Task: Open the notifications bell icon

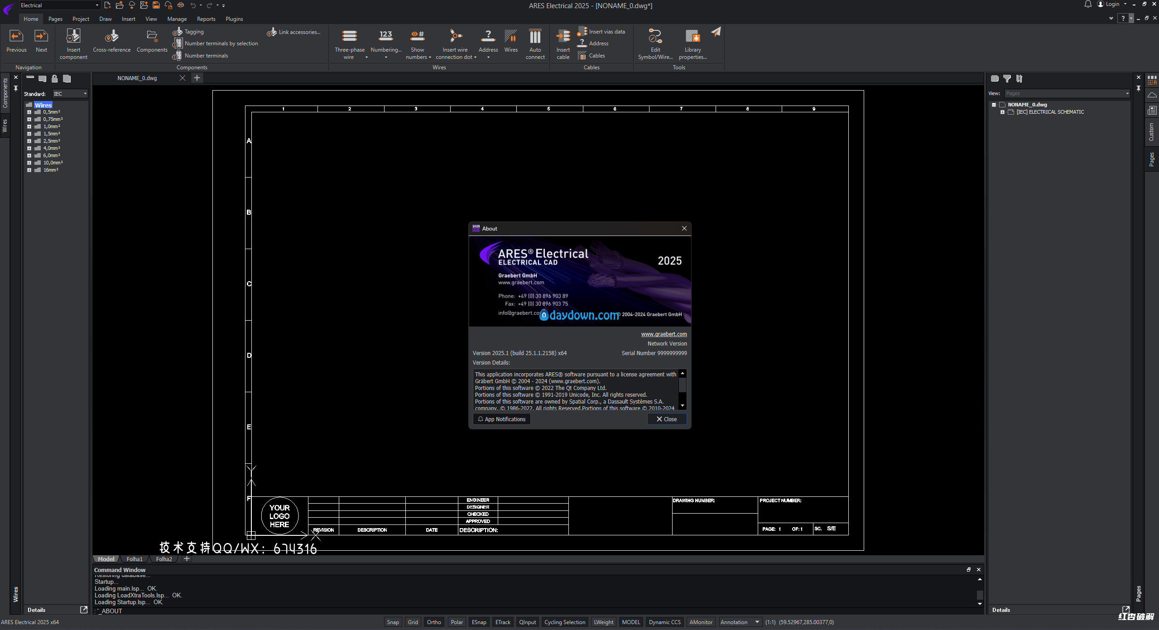Action: click(x=1087, y=4)
